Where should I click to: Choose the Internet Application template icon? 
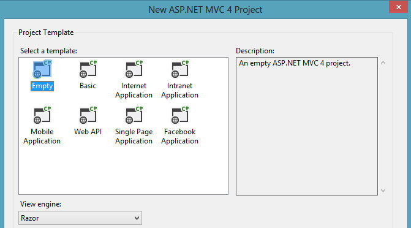point(134,69)
